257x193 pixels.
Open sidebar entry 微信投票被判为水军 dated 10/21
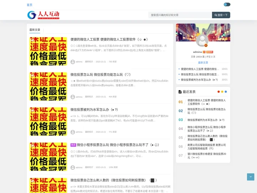[x=199, y=80]
